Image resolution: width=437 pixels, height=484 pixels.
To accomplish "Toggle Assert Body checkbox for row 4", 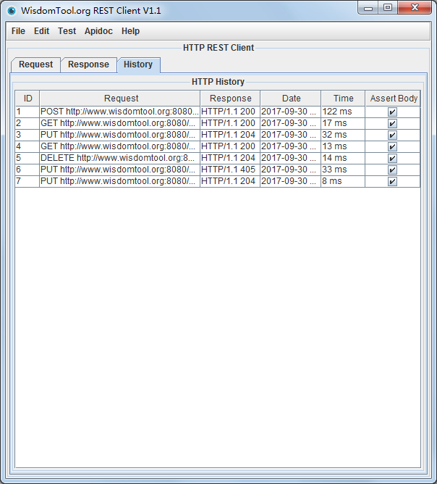I will (x=392, y=146).
